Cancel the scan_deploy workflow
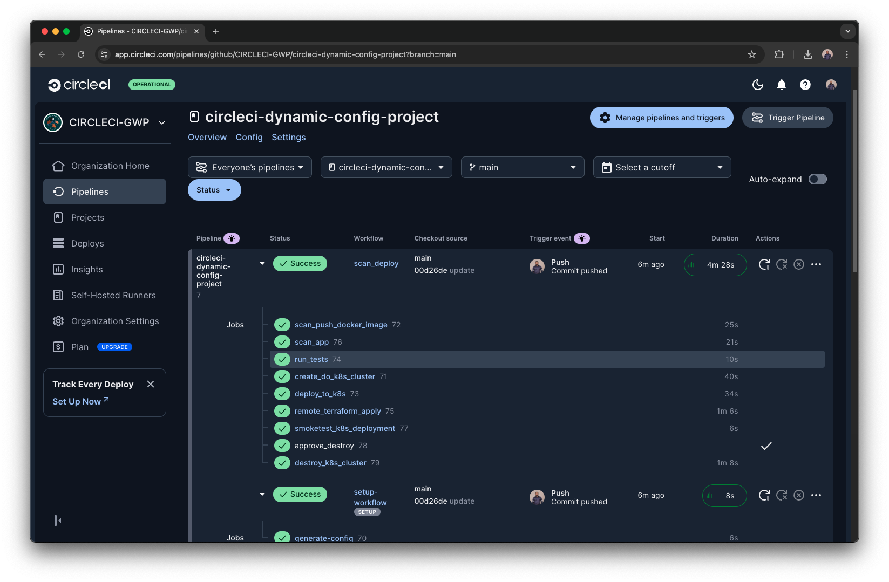 pyautogui.click(x=799, y=264)
